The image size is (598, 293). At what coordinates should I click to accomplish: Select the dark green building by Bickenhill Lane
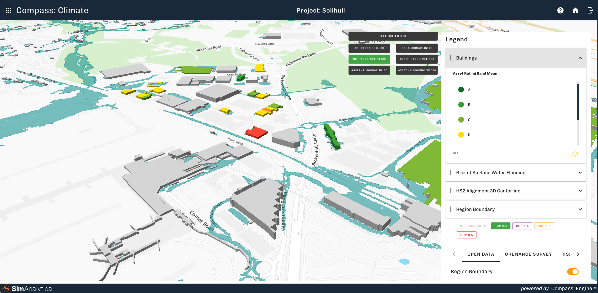[331, 136]
